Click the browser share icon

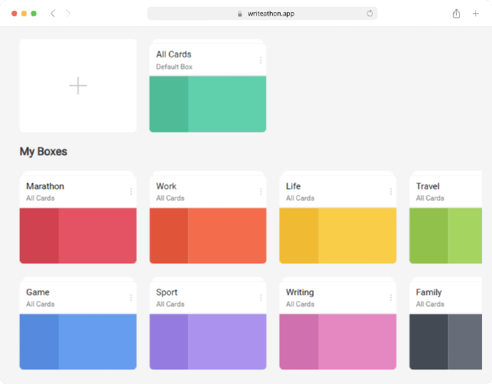click(456, 14)
